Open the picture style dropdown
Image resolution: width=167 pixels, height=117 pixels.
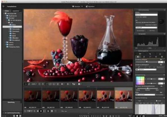[x=145, y=95]
